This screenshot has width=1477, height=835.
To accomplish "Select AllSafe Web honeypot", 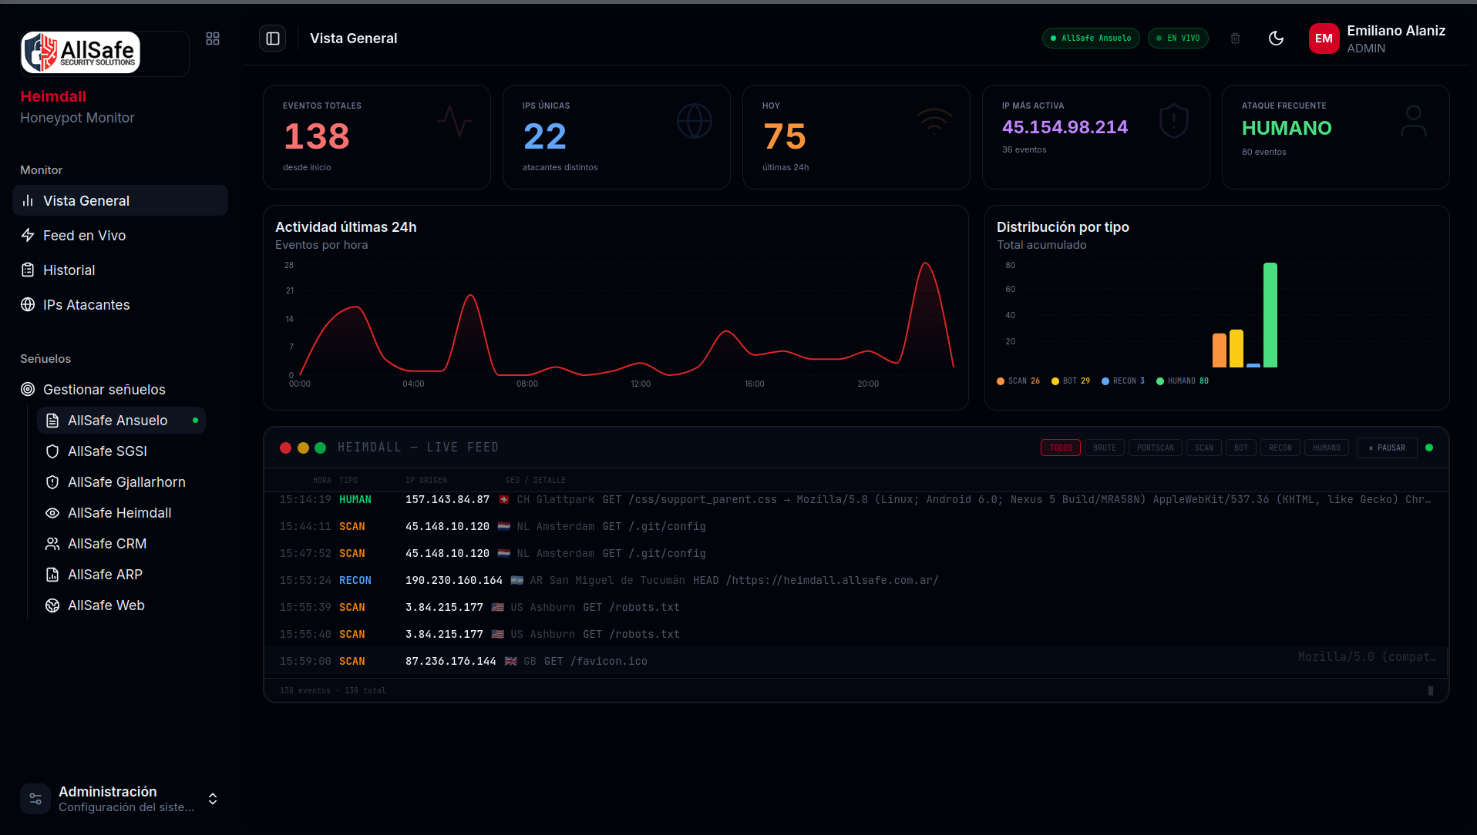I will pos(122,605).
